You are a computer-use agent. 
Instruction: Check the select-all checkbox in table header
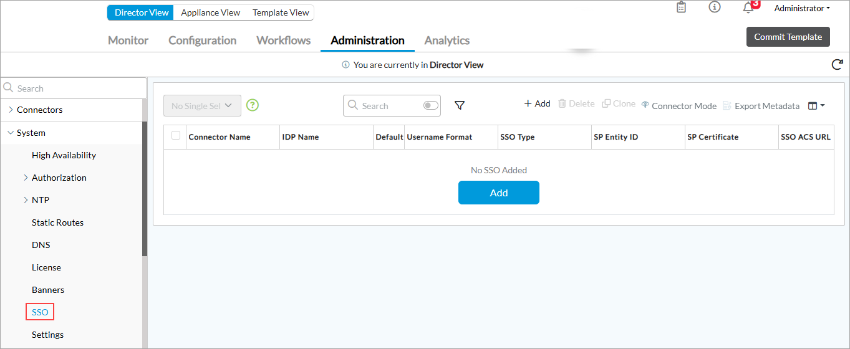click(176, 136)
